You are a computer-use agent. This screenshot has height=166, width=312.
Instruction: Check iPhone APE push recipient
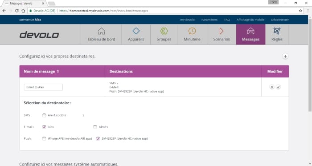point(44,138)
